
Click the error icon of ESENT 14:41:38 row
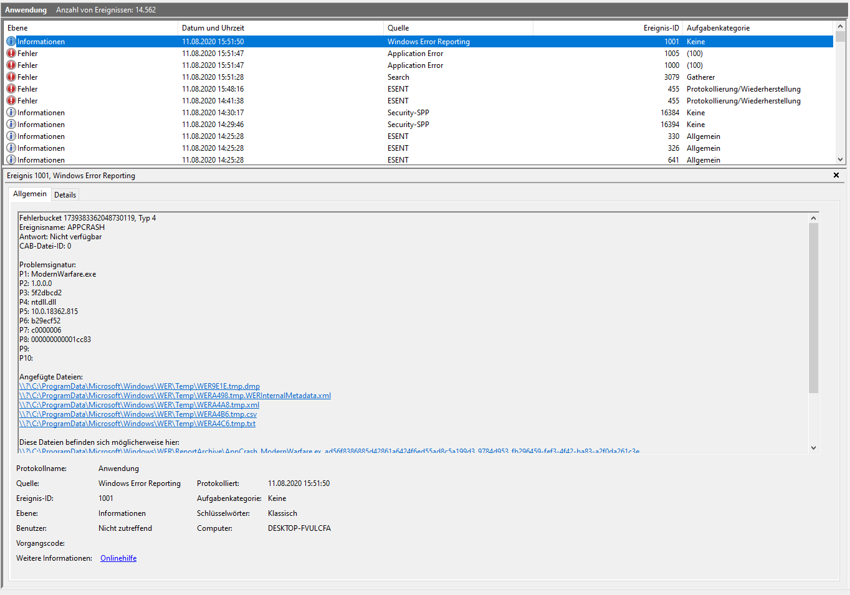click(x=11, y=100)
